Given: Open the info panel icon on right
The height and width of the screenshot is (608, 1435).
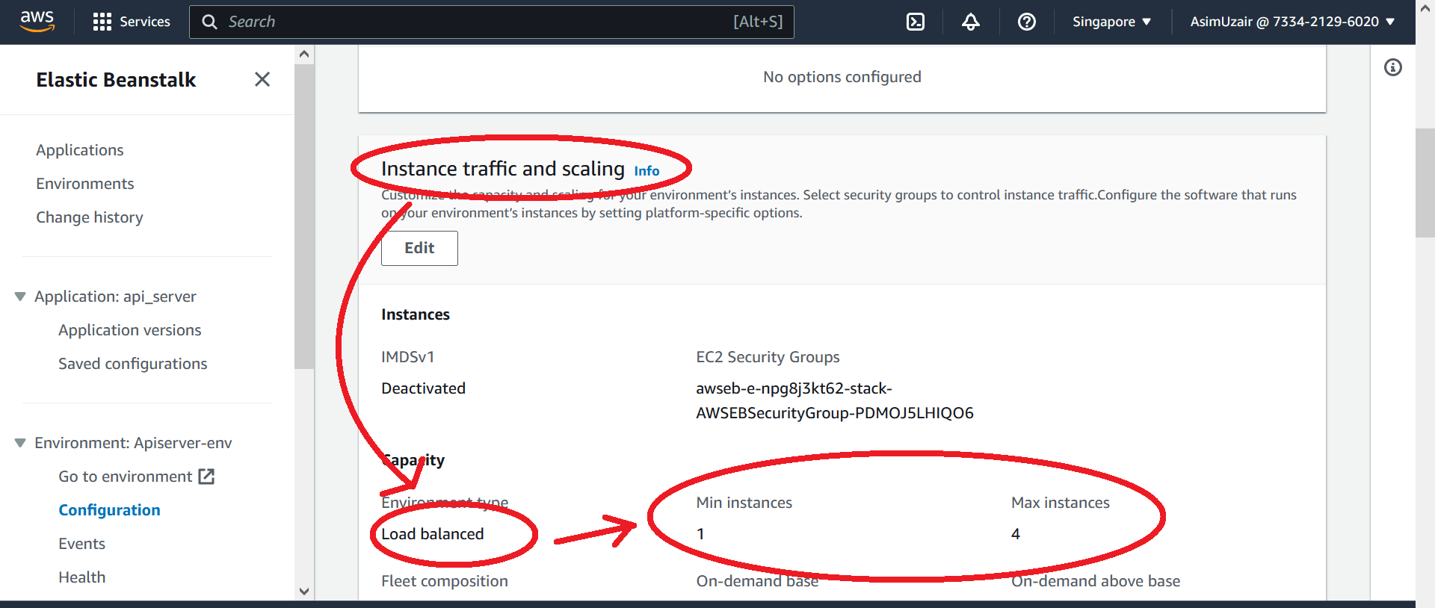Looking at the screenshot, I should coord(1393,67).
